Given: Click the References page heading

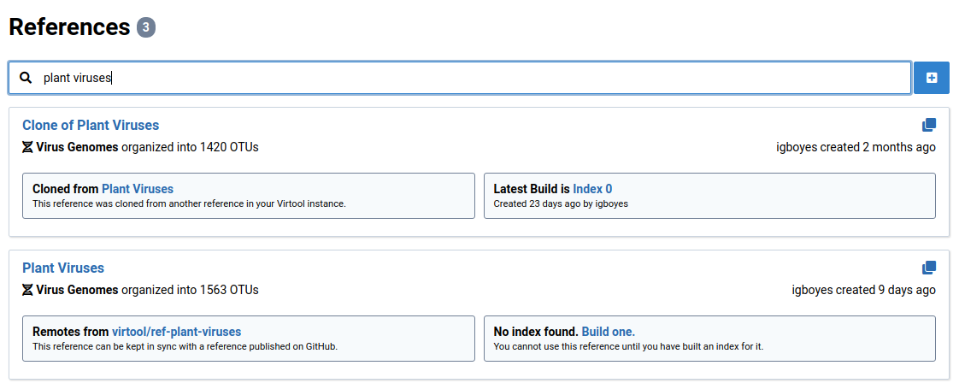Looking at the screenshot, I should click(x=68, y=27).
